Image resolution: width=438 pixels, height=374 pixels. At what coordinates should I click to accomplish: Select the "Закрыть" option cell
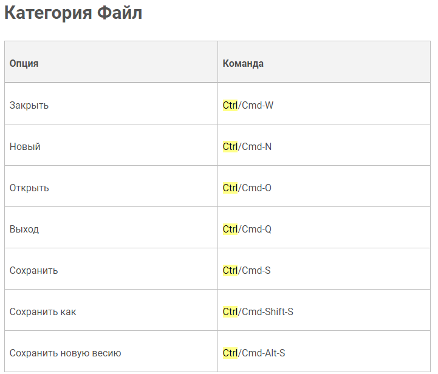coord(29,105)
